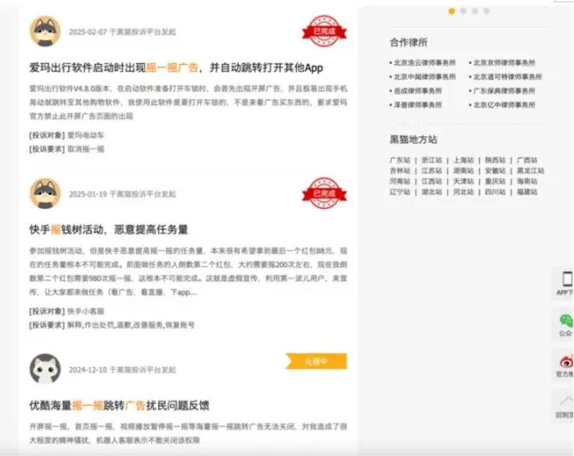The width and height of the screenshot is (574, 456).
Task: Go to the 湖北站 local site
Action: tap(432, 192)
